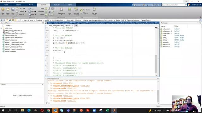Open Windows Start menu
The height and width of the screenshot is (113, 202).
[3, 110]
